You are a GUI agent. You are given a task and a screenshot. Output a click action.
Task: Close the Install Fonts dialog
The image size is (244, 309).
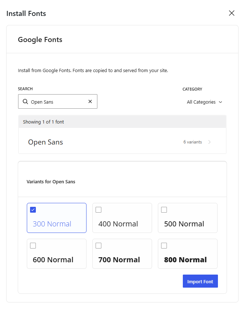click(232, 13)
